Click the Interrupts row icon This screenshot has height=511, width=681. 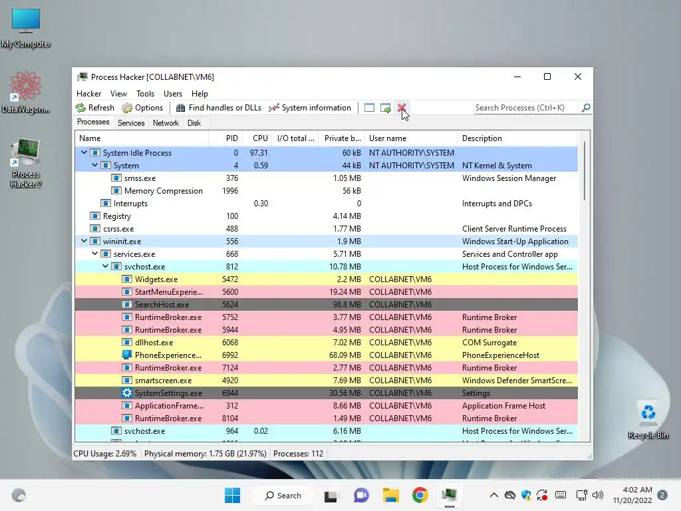pyautogui.click(x=106, y=203)
